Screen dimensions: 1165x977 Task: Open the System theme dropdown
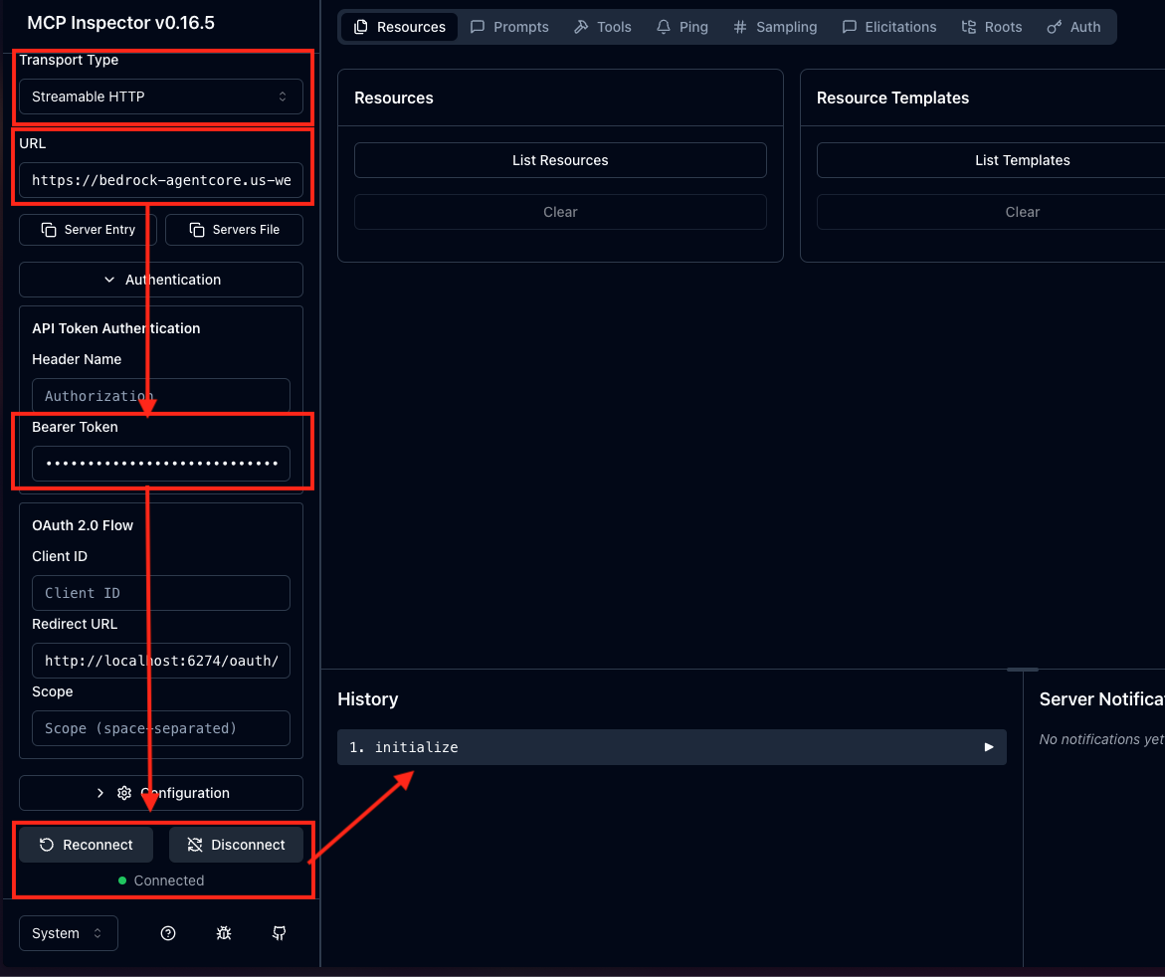[x=69, y=933]
